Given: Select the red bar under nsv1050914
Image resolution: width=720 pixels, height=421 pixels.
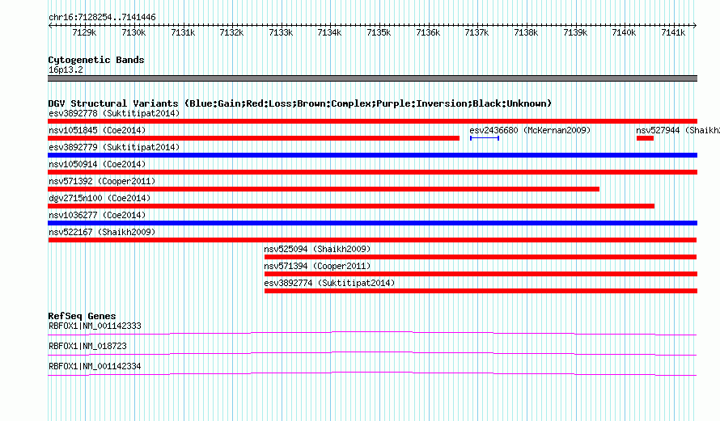Looking at the screenshot, I should coord(372,172).
